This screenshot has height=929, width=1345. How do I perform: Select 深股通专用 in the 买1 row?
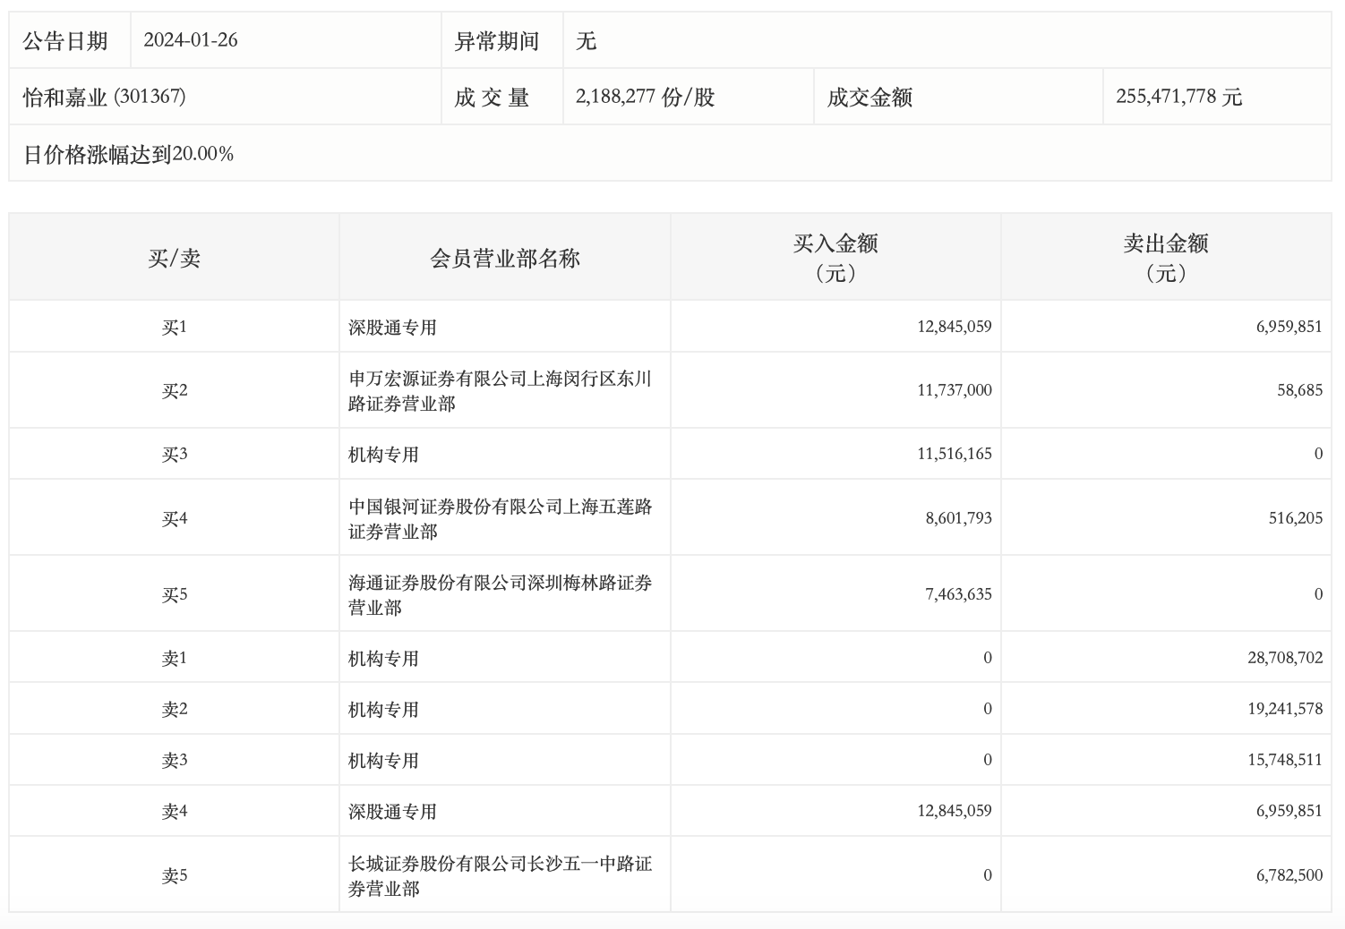(x=392, y=327)
